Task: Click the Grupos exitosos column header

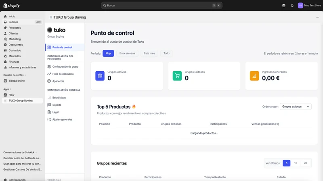Action: coord(171,124)
